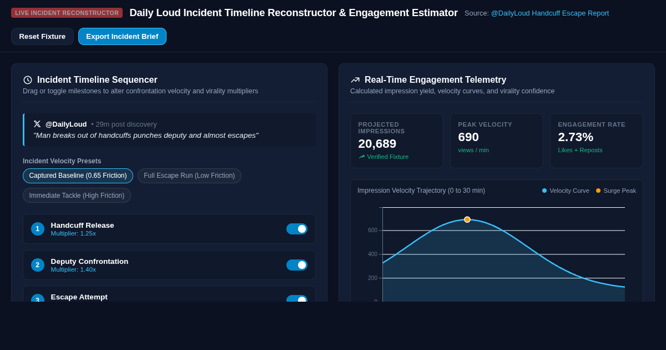Click the 200 y-axis tick label
Image resolution: width=666 pixels, height=350 pixels.
pyautogui.click(x=372, y=278)
